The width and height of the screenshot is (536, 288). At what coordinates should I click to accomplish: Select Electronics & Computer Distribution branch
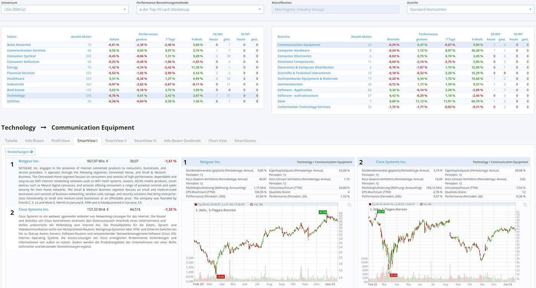click(306, 67)
